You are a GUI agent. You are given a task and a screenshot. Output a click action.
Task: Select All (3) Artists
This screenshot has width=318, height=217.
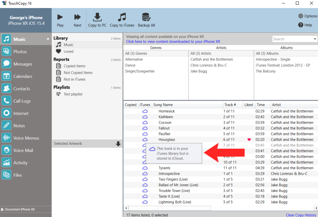(x=221, y=53)
